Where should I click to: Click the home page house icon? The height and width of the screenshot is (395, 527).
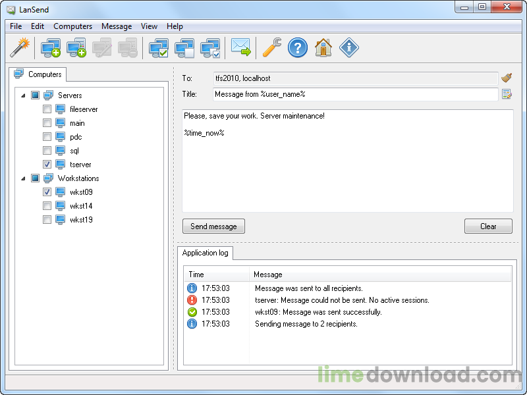click(x=323, y=47)
